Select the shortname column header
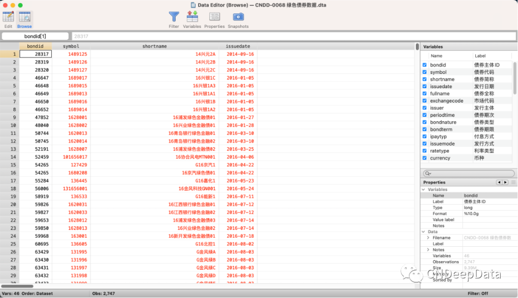The height and width of the screenshot is (298, 518). (154, 46)
